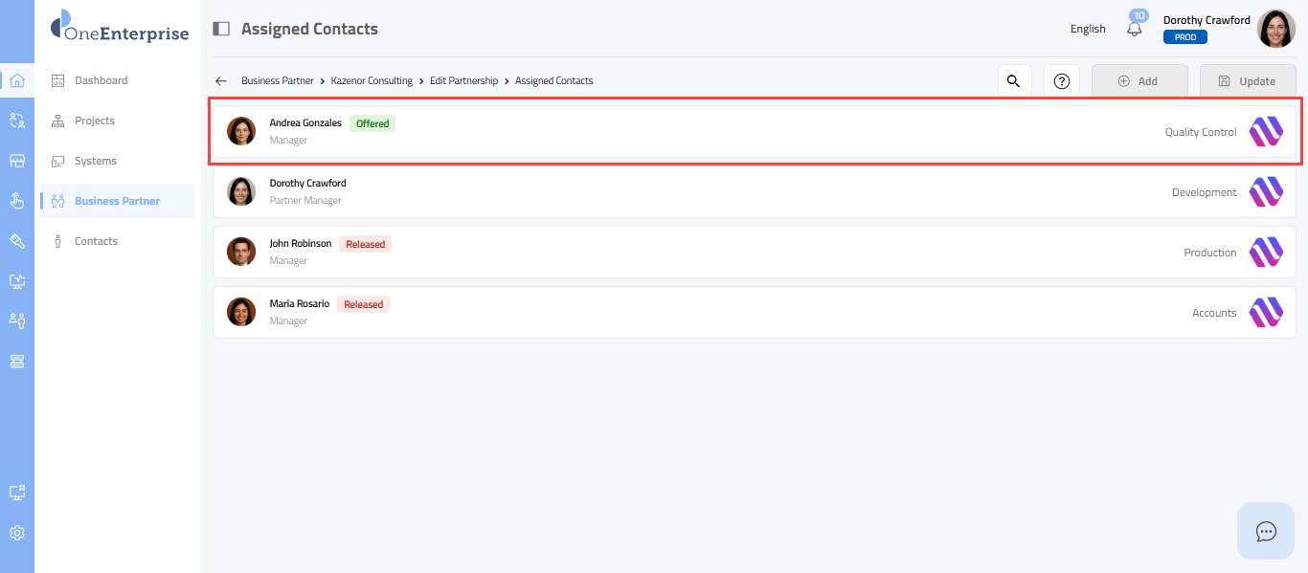The image size is (1308, 573).
Task: Click the Add button
Action: [x=1139, y=81]
